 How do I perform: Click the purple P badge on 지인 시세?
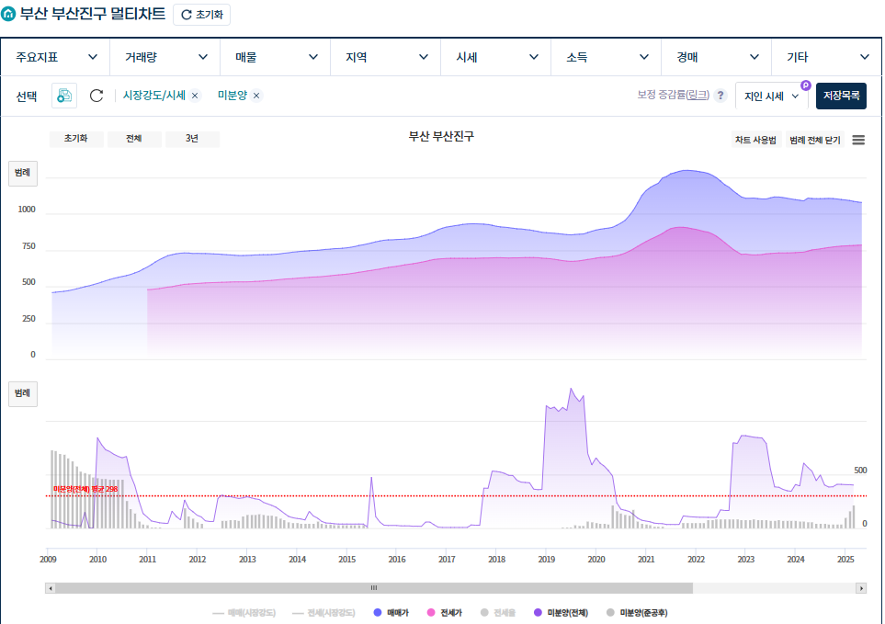806,85
